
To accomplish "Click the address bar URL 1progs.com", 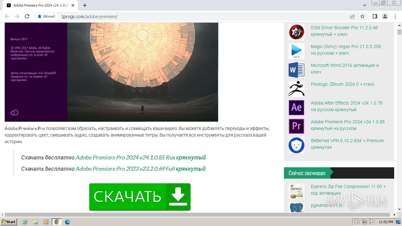I will click(x=90, y=16).
